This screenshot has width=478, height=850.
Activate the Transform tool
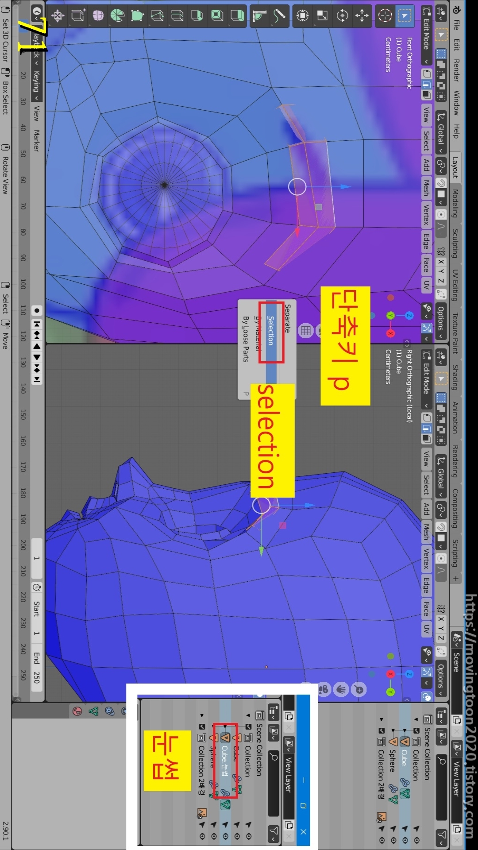pos(303,16)
